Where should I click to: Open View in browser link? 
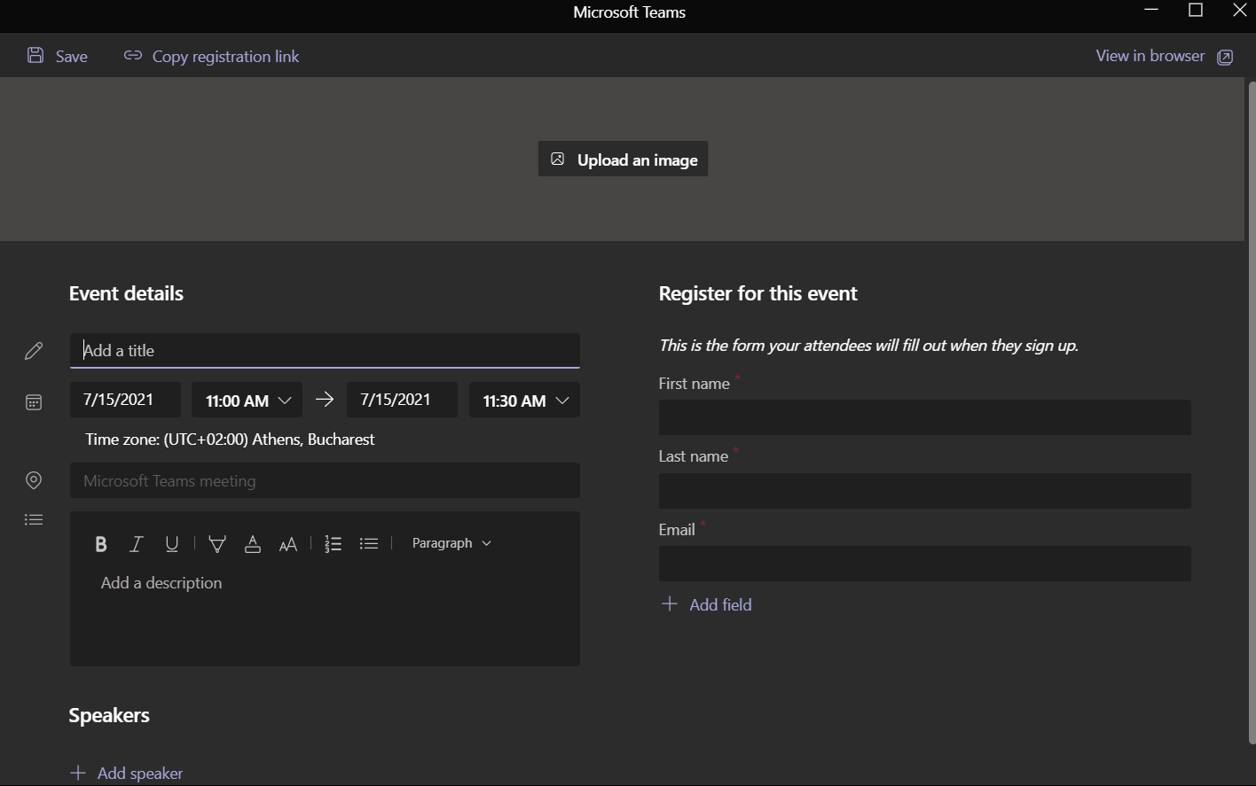[x=1150, y=56]
